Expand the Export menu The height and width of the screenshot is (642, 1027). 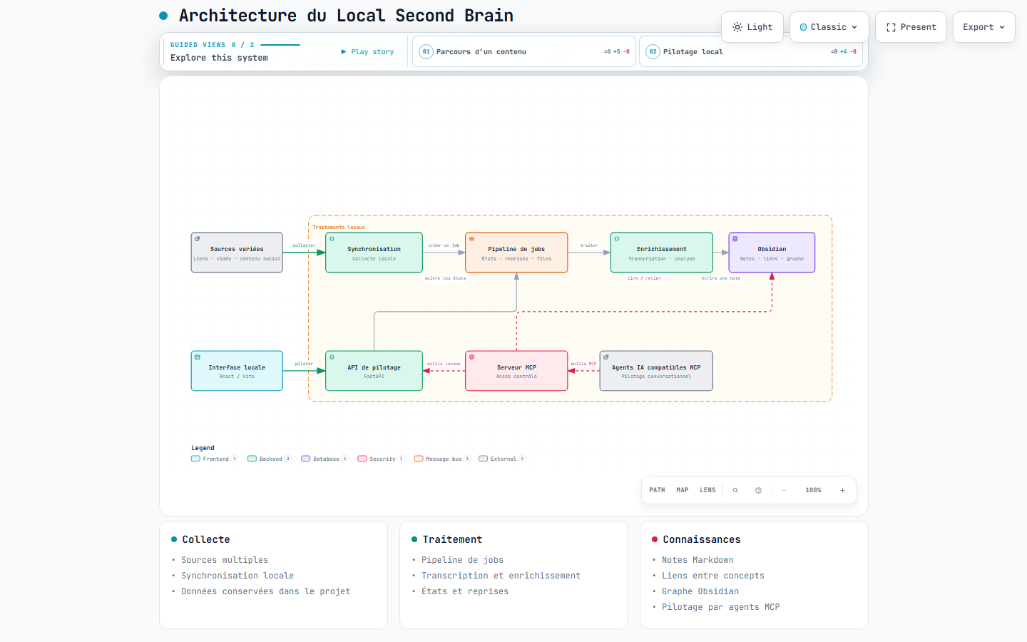[x=984, y=27]
